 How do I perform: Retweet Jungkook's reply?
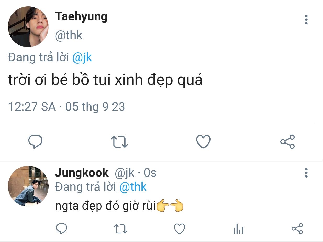point(121,229)
